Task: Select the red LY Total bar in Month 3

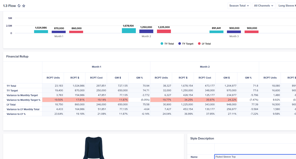Action: pos(251,32)
